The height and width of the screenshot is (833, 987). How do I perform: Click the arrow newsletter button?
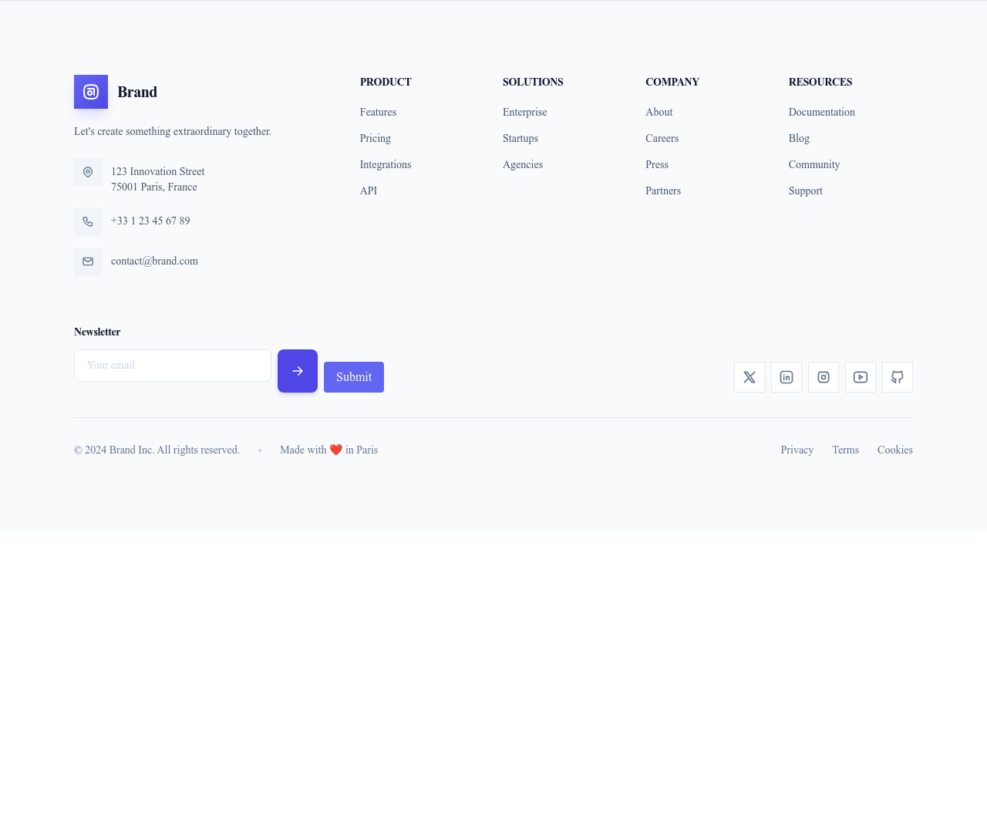[298, 371]
